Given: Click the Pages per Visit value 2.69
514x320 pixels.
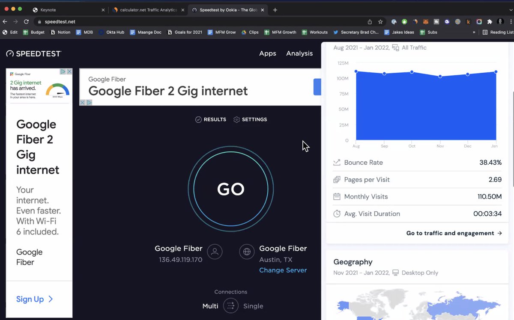Looking at the screenshot, I should (495, 180).
